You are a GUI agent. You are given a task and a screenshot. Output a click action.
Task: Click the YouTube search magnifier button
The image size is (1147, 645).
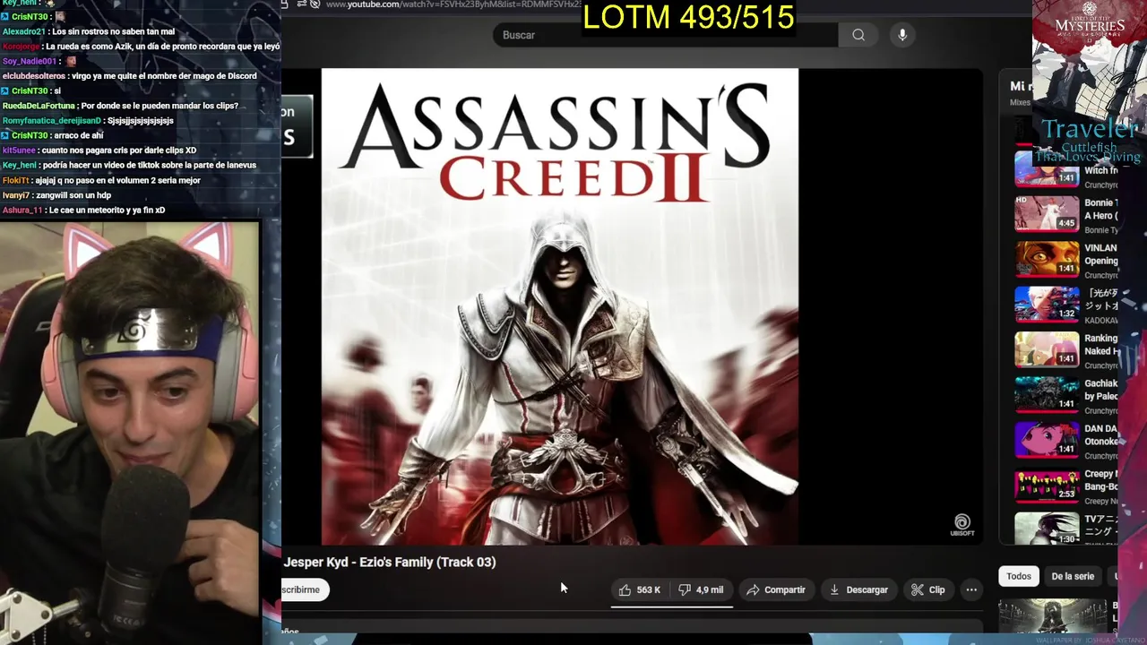pyautogui.click(x=858, y=35)
